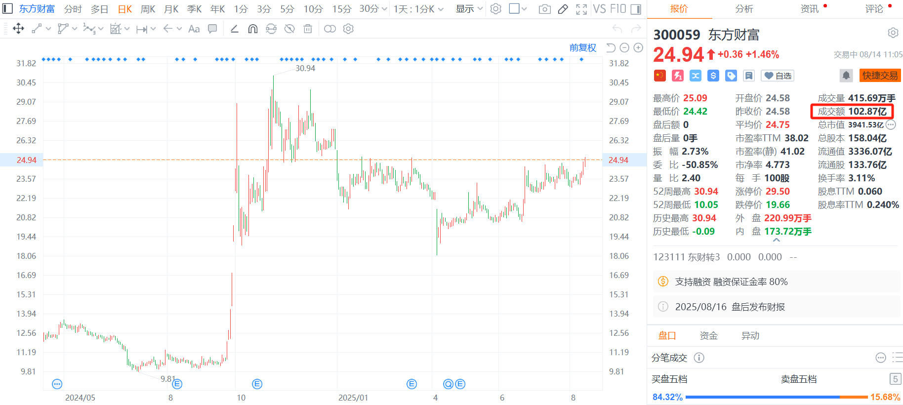Delete drawings with the trash icon
Screen dimensions: 903x405
coord(308,29)
